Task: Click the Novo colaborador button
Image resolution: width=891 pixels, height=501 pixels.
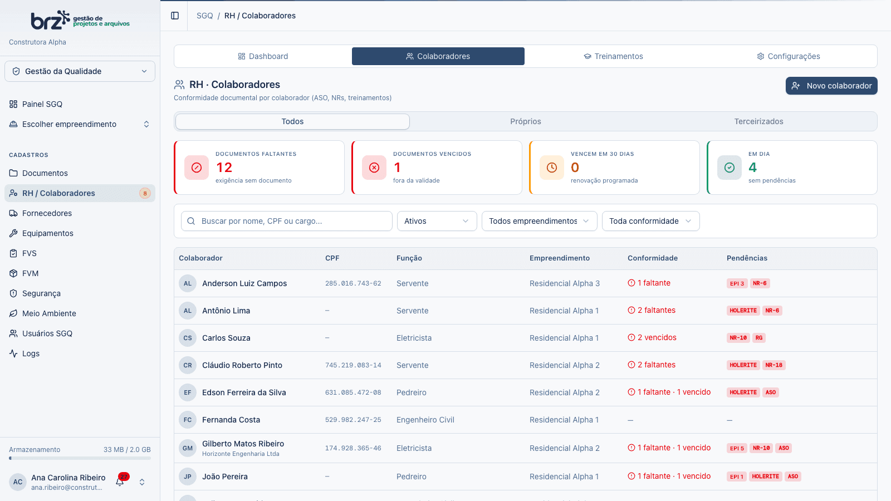Action: (x=831, y=86)
